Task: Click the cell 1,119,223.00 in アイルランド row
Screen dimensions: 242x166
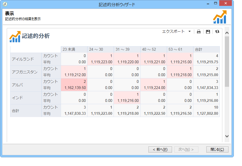Action: tap(101, 62)
